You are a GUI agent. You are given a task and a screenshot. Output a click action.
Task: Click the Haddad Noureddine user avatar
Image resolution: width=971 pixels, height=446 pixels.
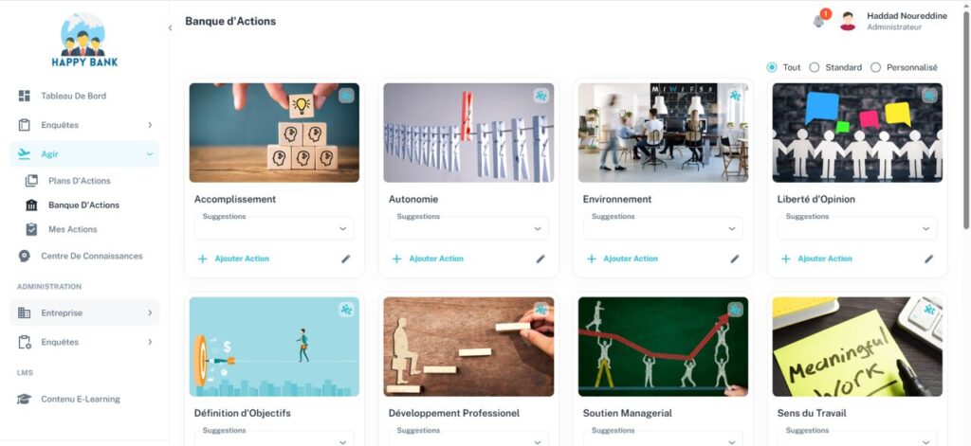pos(848,21)
